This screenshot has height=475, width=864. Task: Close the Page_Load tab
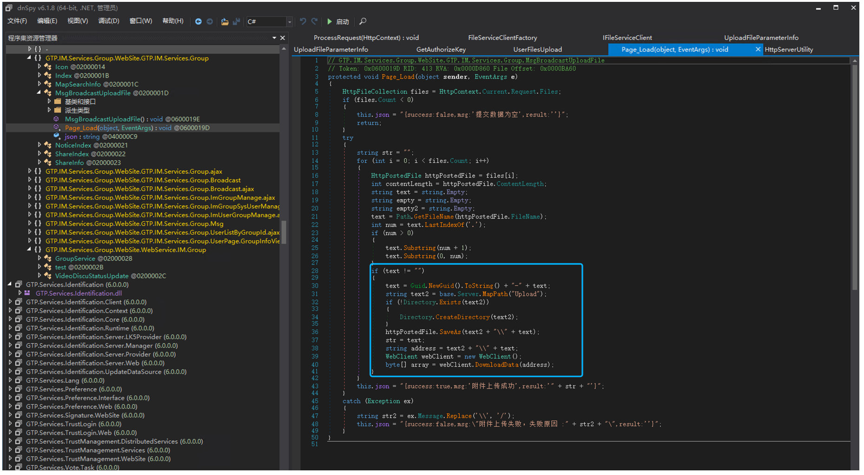point(758,49)
